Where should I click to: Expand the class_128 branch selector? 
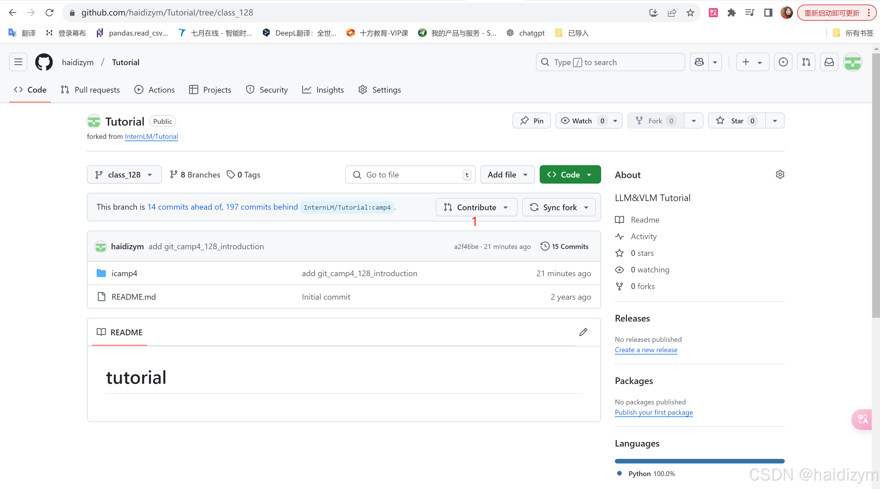click(x=124, y=175)
